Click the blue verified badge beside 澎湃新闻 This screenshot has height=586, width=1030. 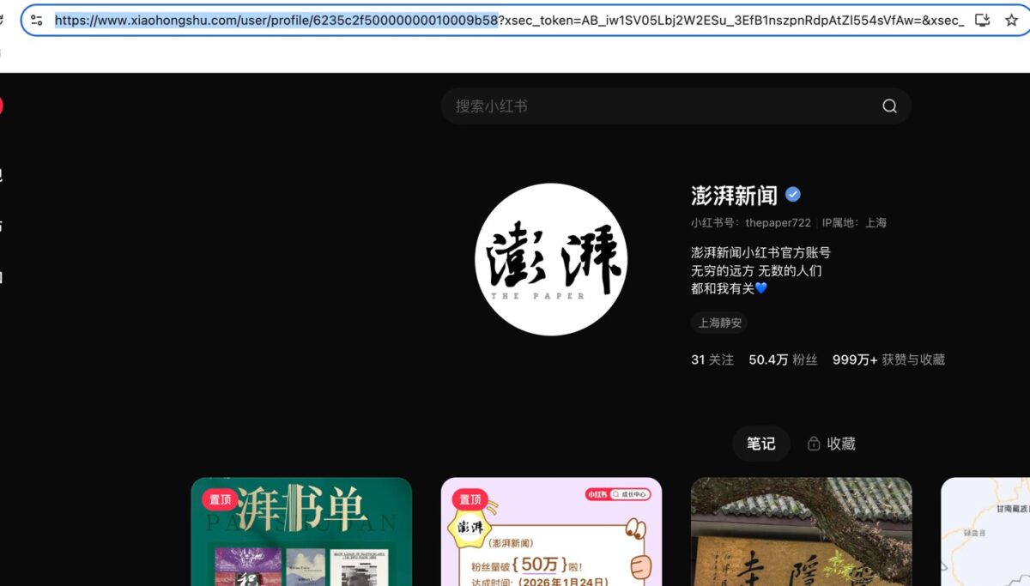(x=793, y=194)
